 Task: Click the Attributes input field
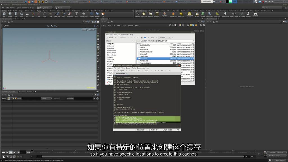83,99
